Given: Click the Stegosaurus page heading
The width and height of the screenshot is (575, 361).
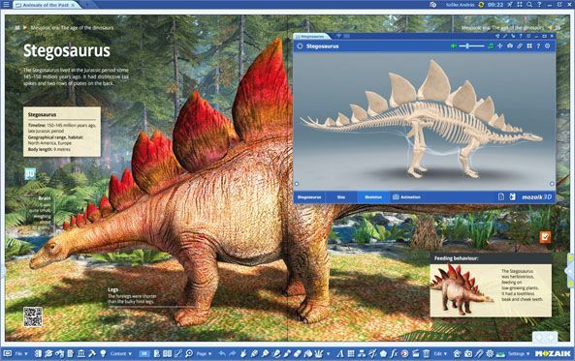Looking at the screenshot, I should 66,50.
